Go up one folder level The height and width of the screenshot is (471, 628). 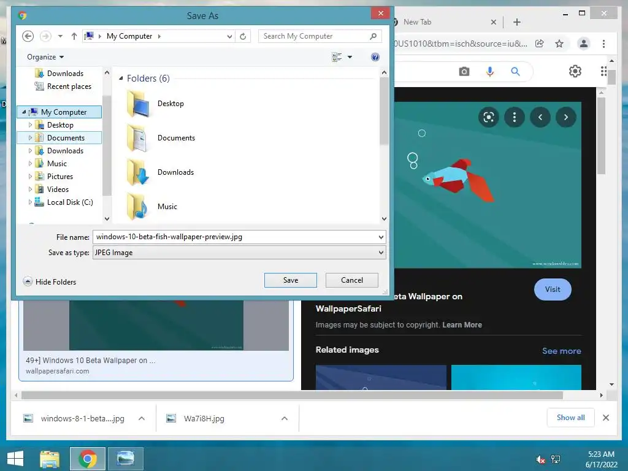(74, 36)
